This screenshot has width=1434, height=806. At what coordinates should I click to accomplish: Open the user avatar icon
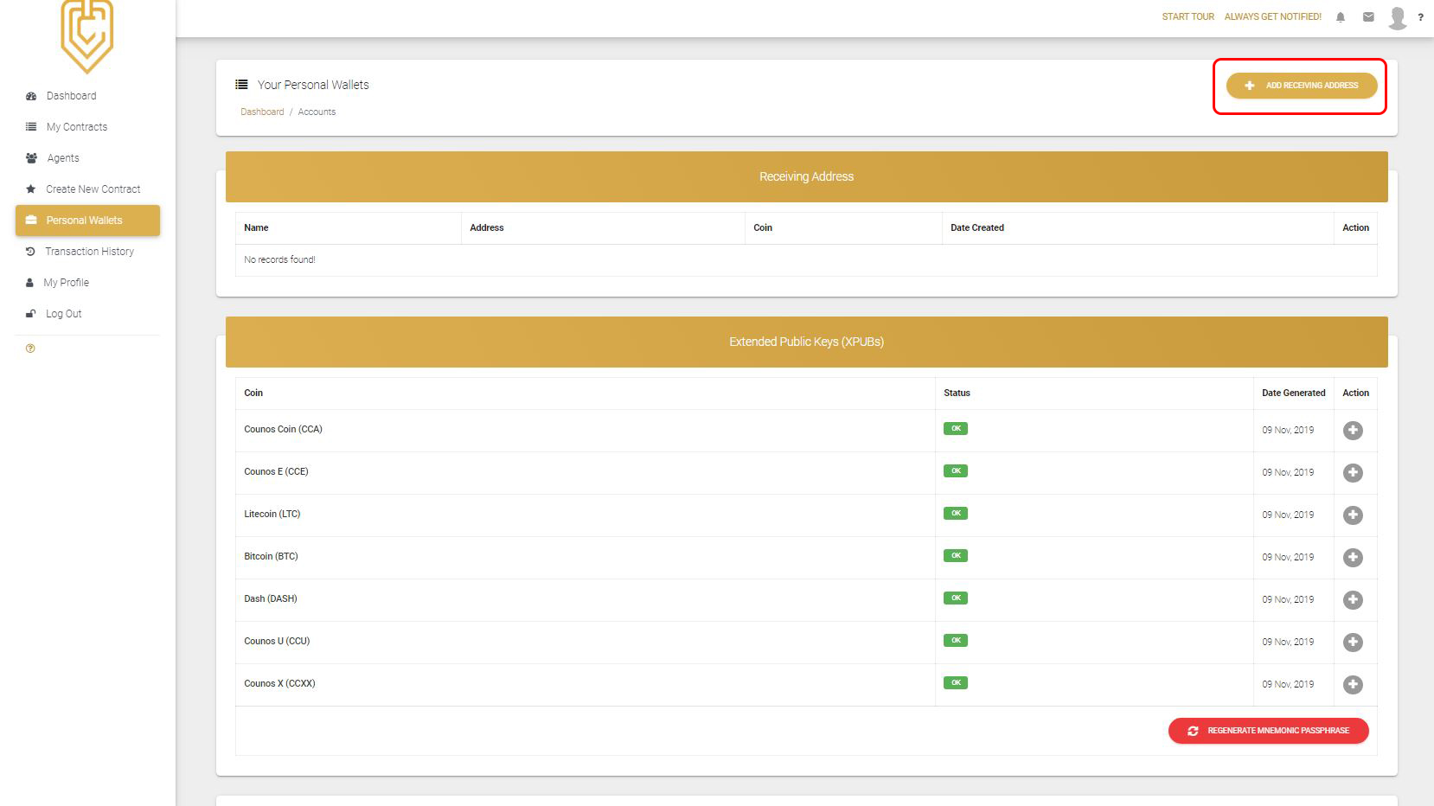coord(1398,17)
